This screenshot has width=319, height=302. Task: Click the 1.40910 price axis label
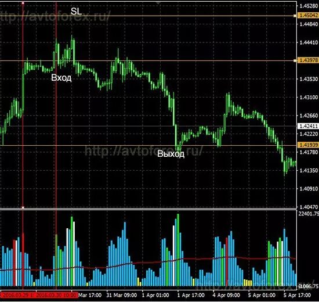click(309, 189)
